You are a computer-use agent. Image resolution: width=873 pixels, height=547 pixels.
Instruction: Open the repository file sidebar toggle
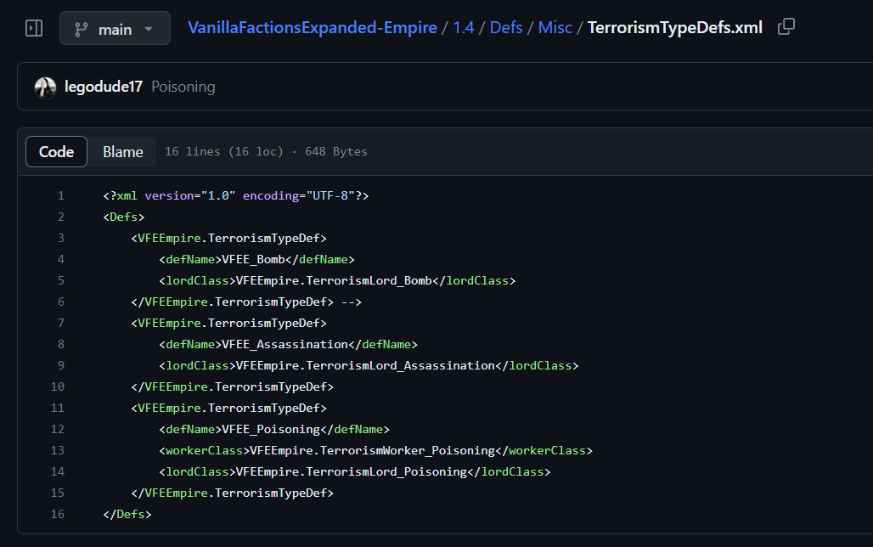(x=34, y=27)
